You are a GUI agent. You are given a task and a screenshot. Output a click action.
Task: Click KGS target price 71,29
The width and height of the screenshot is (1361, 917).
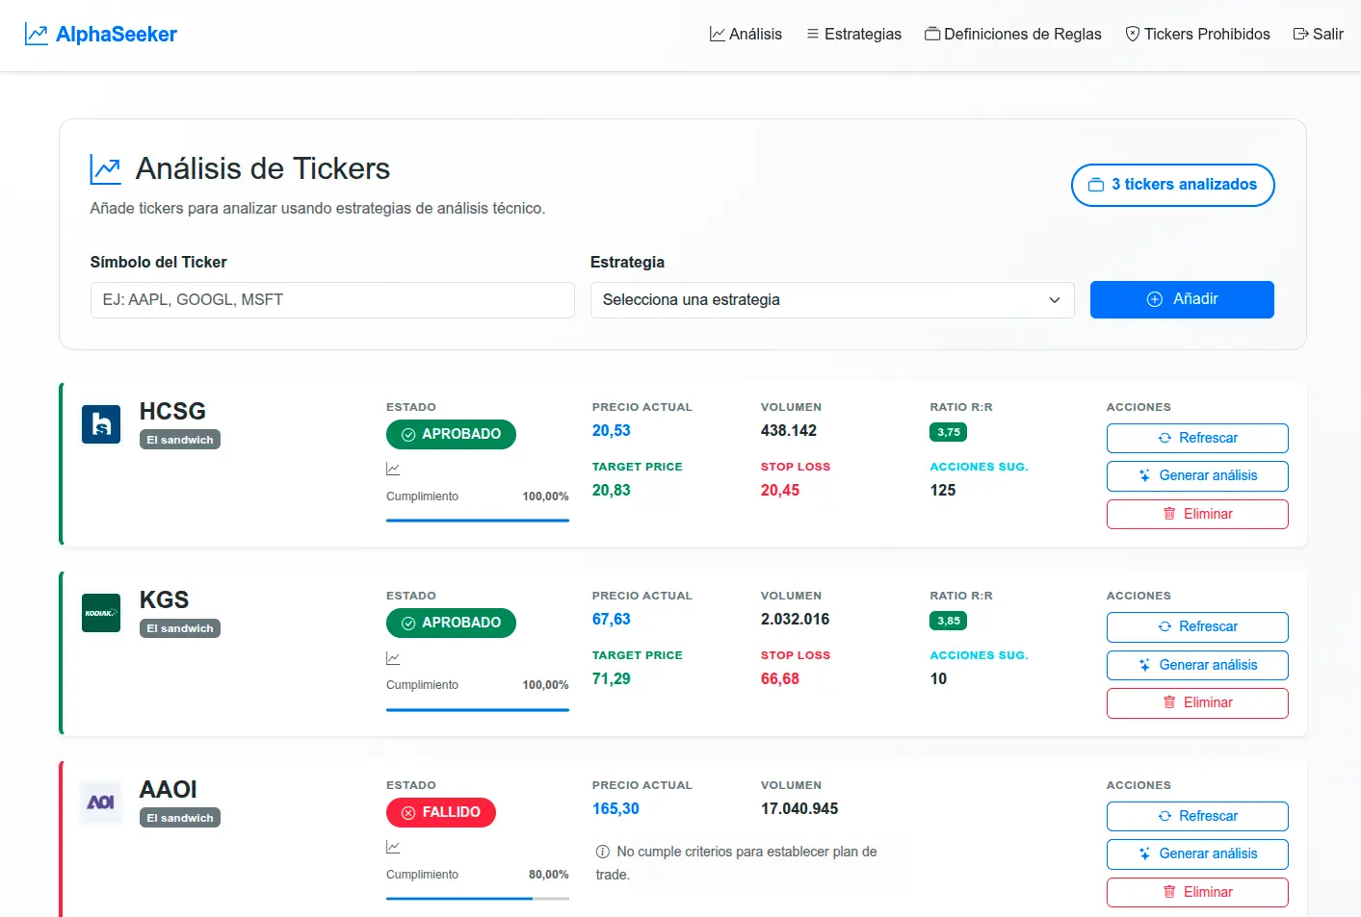click(612, 679)
